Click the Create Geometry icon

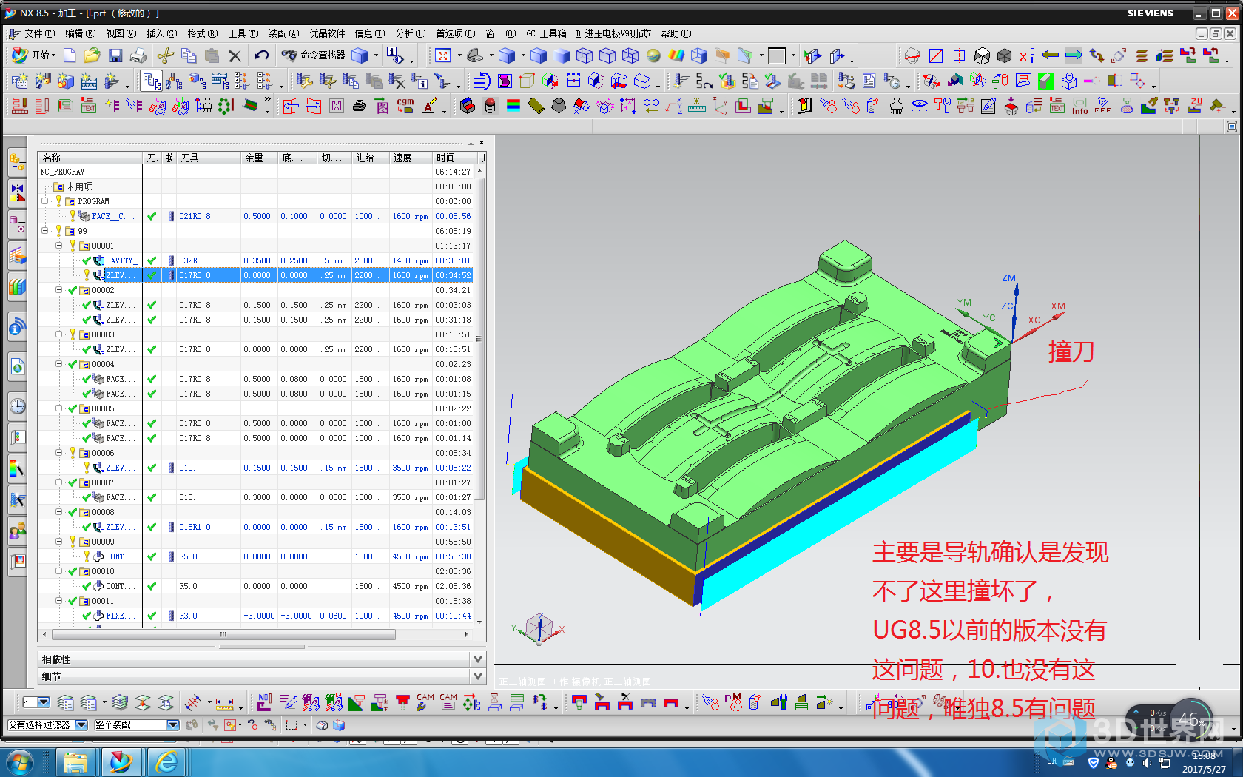[x=66, y=81]
